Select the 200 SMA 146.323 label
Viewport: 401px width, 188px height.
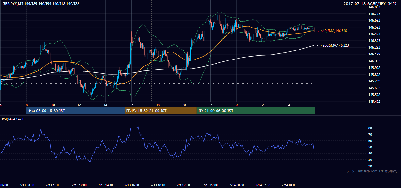pyautogui.click(x=333, y=45)
